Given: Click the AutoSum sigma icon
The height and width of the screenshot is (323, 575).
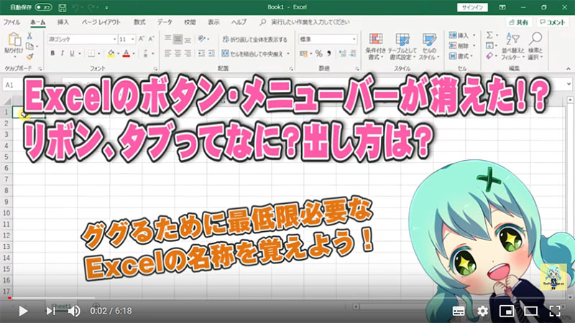Looking at the screenshot, I should point(489,35).
